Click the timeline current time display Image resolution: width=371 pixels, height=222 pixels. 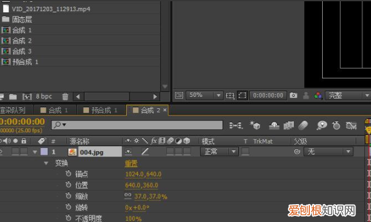pos(22,121)
